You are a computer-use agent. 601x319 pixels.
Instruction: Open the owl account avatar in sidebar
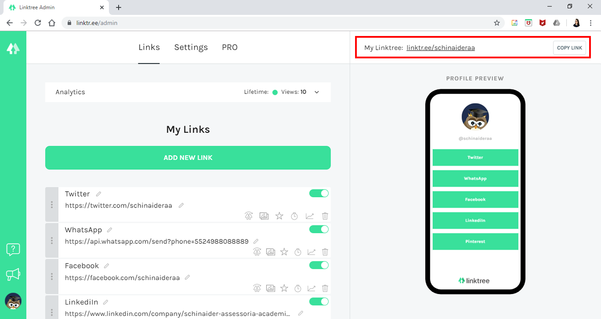(x=13, y=301)
